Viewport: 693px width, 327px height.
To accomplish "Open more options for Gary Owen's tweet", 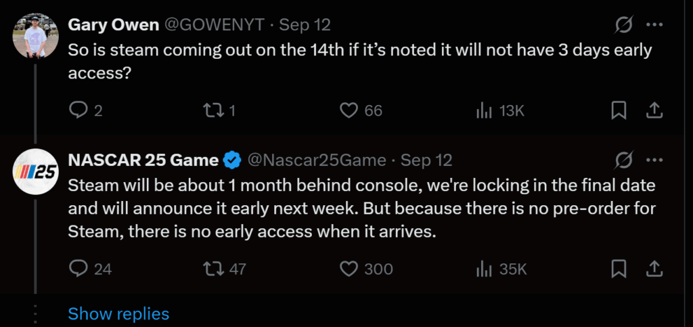I will point(654,25).
